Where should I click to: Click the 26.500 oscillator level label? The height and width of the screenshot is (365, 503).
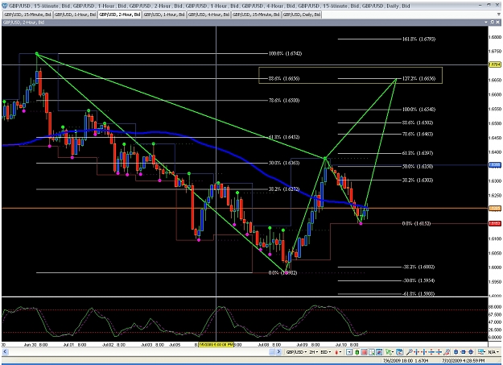pyautogui.click(x=495, y=330)
